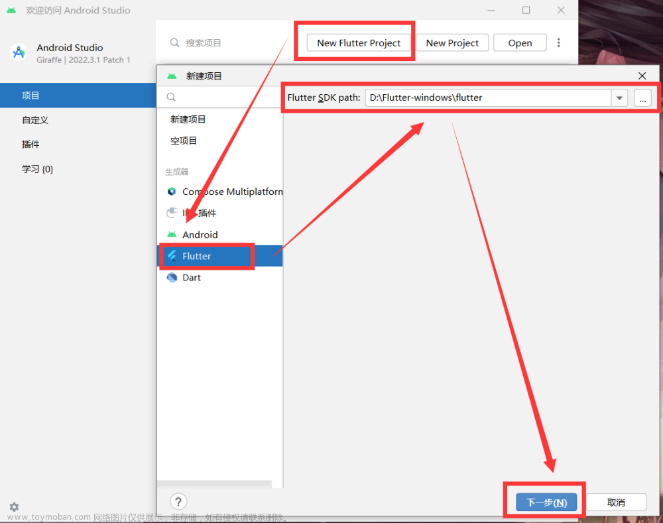Select the 项目 tab in sidebar
The height and width of the screenshot is (523, 663).
tap(78, 95)
